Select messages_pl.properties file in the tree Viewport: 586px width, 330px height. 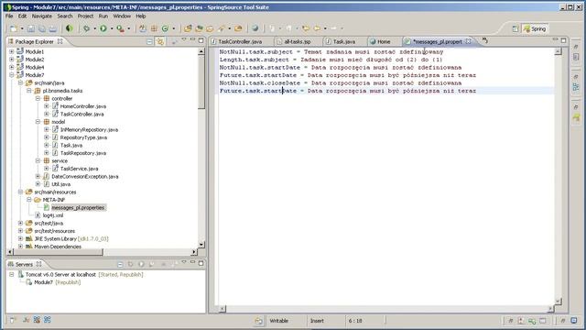[78, 208]
